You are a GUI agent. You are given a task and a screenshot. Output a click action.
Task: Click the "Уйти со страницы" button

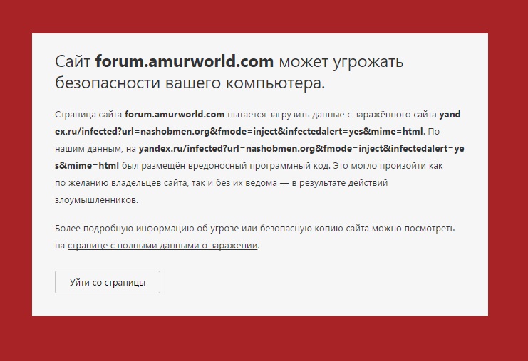108,282
